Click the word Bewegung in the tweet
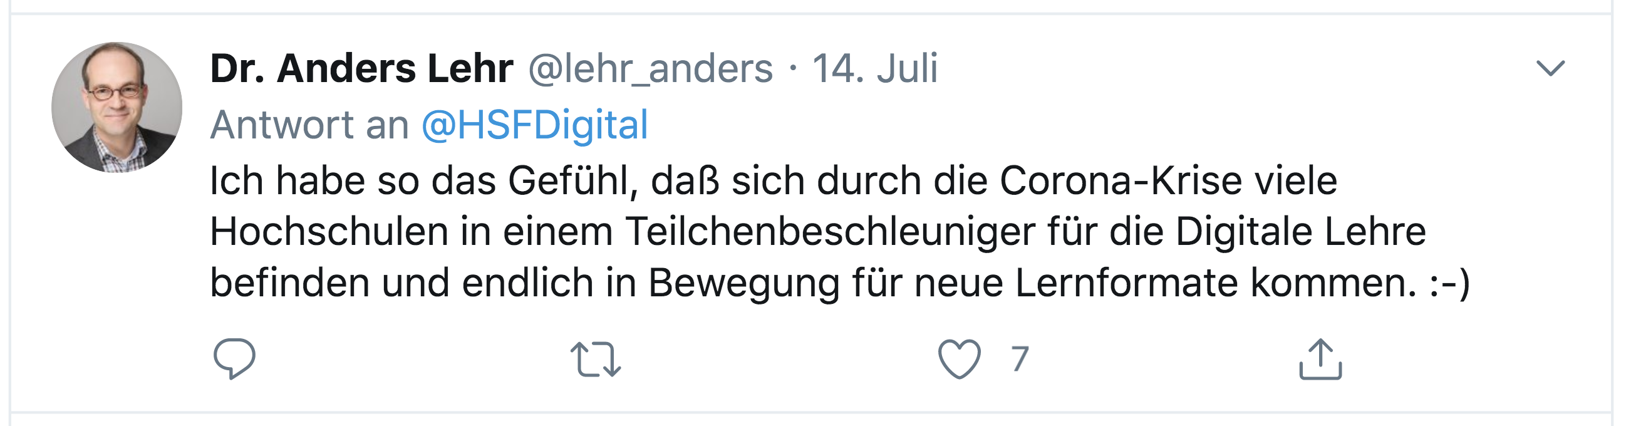The width and height of the screenshot is (1631, 426). [x=744, y=283]
